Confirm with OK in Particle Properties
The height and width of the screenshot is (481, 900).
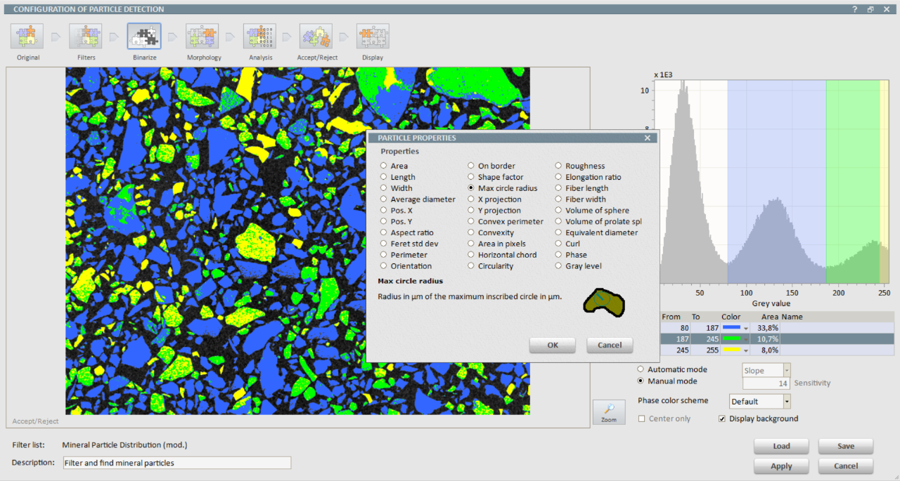552,345
